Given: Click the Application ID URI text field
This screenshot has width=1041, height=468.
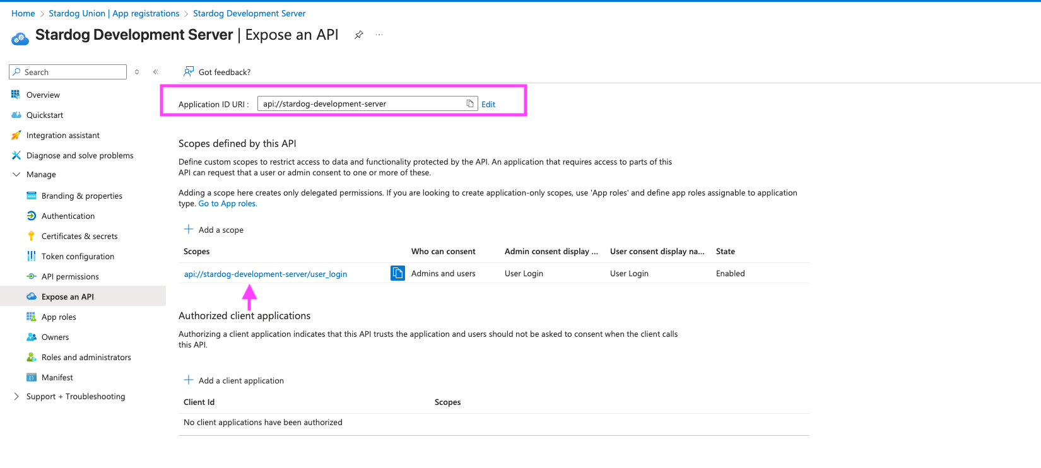Looking at the screenshot, I should (368, 103).
